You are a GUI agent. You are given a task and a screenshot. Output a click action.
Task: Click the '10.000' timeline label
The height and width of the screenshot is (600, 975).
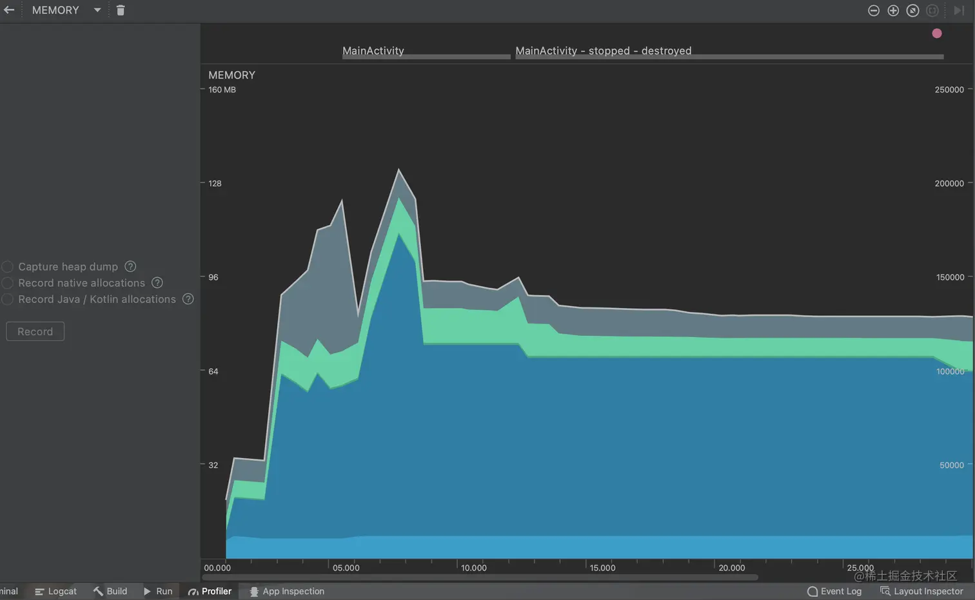pos(474,568)
